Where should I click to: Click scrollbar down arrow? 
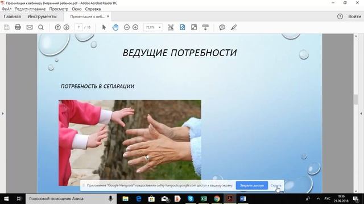[356, 191]
